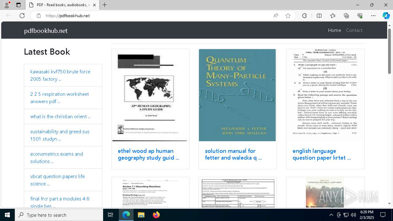
Task: Open Extensions puzzle icon
Action: (x=304, y=16)
